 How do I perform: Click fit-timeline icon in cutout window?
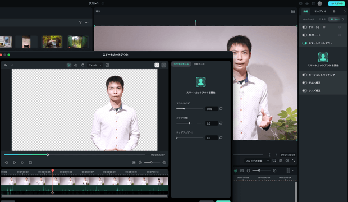(134, 163)
